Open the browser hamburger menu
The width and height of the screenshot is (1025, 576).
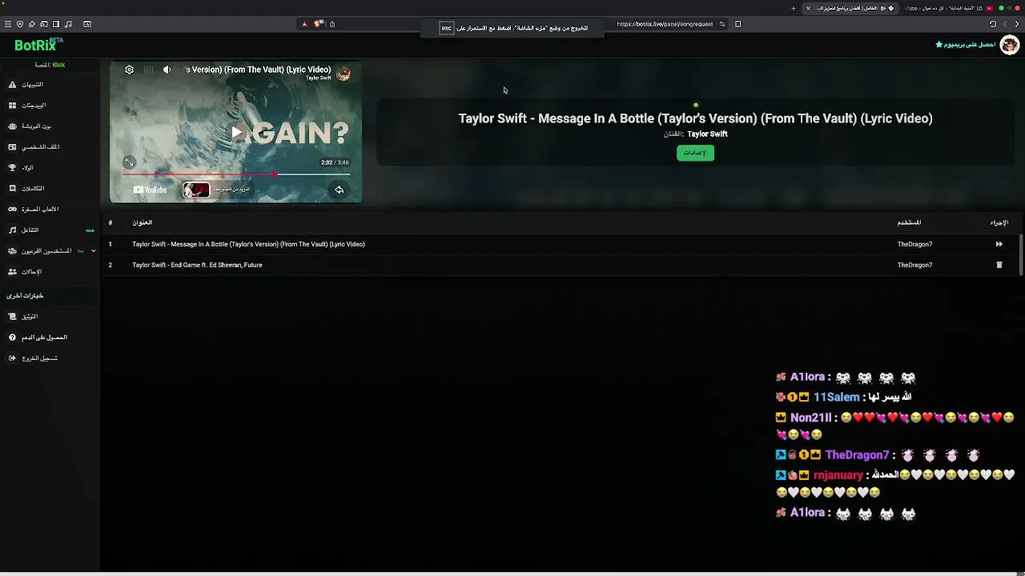pyautogui.click(x=8, y=24)
